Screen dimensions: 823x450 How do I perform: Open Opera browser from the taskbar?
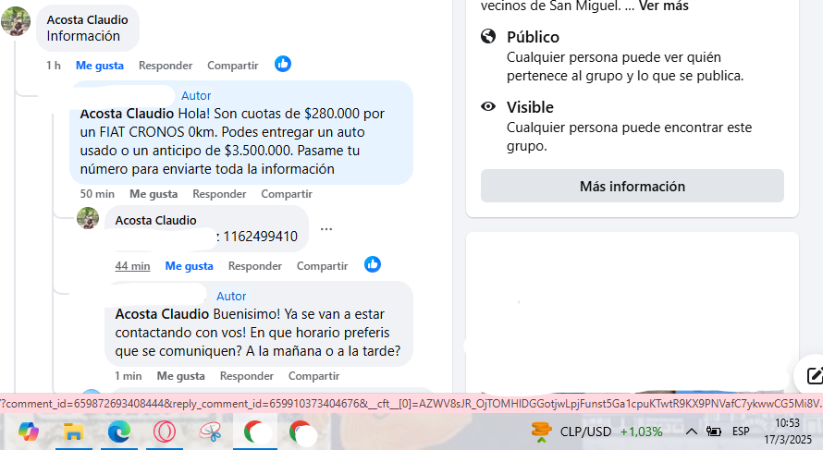[x=164, y=432]
